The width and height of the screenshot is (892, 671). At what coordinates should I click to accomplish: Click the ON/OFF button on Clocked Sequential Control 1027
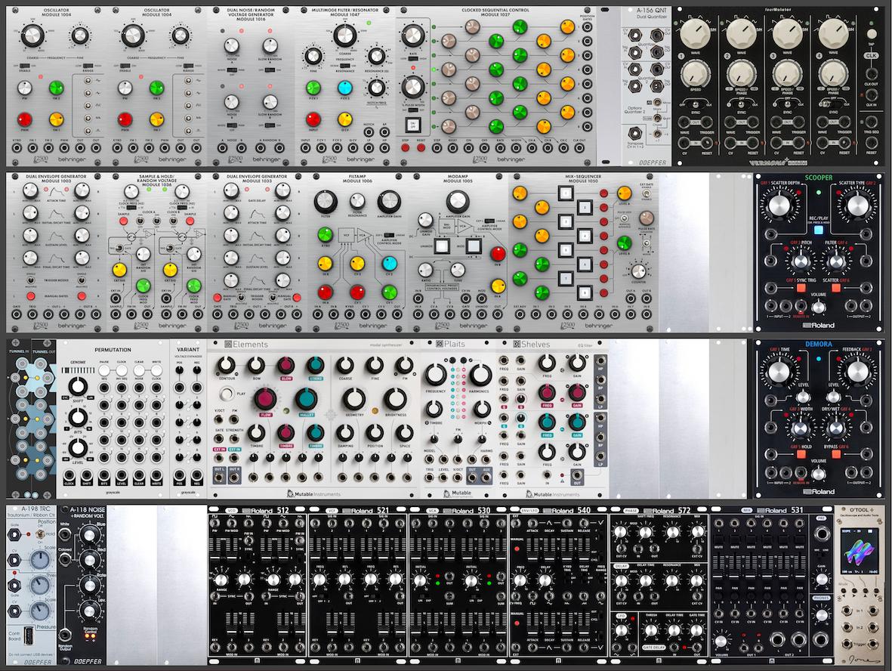(412, 125)
